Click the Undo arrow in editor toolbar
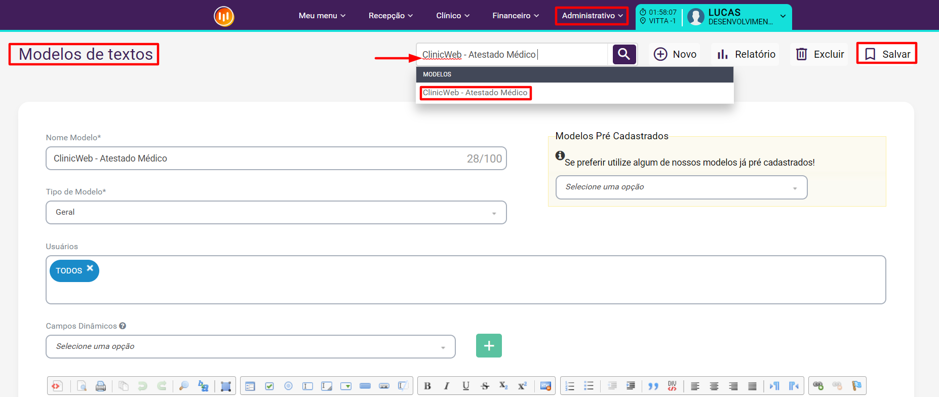 (142, 386)
